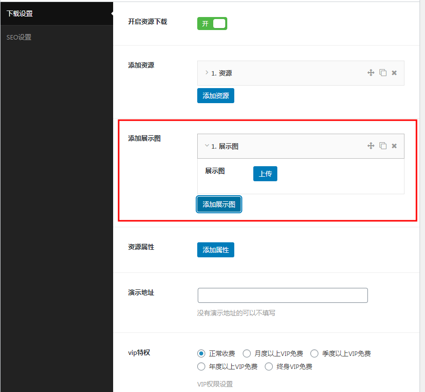Click the 资源属性 field label

pos(141,247)
